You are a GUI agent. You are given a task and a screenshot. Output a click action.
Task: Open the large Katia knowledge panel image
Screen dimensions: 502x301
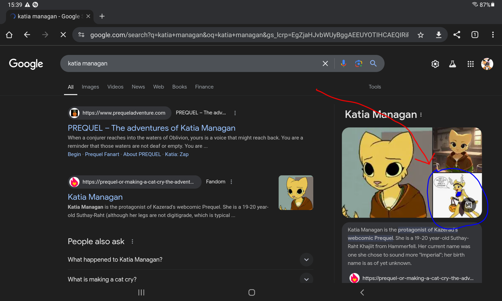[387, 173]
